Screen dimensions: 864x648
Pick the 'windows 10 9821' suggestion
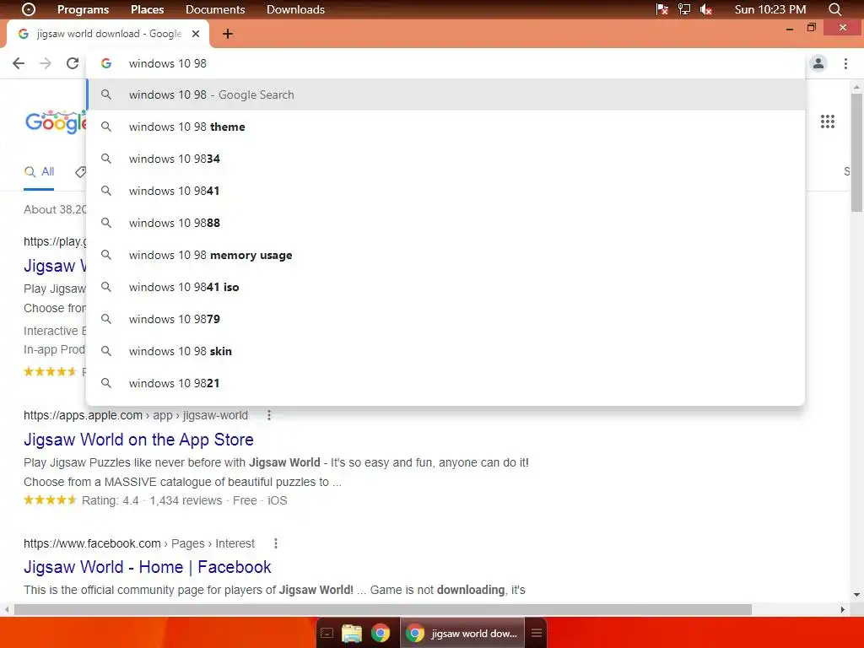(445, 383)
